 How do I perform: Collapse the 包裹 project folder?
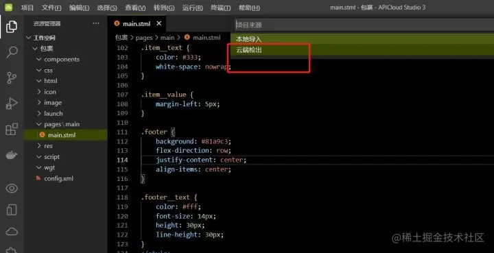click(35, 49)
